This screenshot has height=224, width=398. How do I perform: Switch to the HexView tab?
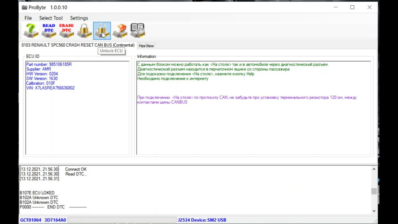tap(146, 46)
